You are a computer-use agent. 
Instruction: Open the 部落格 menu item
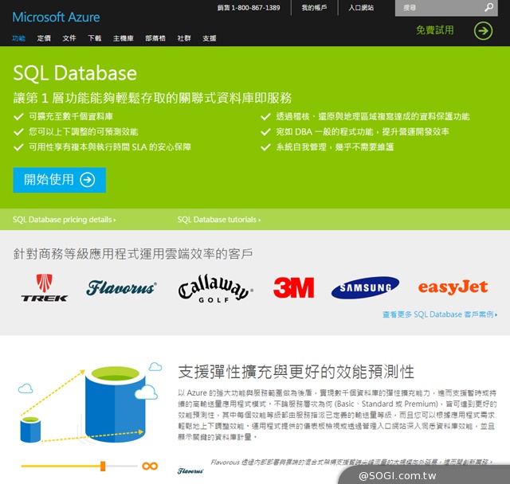155,38
